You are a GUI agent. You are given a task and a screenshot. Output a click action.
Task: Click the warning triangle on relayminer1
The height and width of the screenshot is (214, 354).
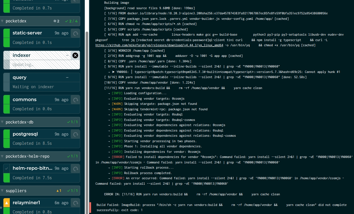pyautogui.click(x=7, y=203)
